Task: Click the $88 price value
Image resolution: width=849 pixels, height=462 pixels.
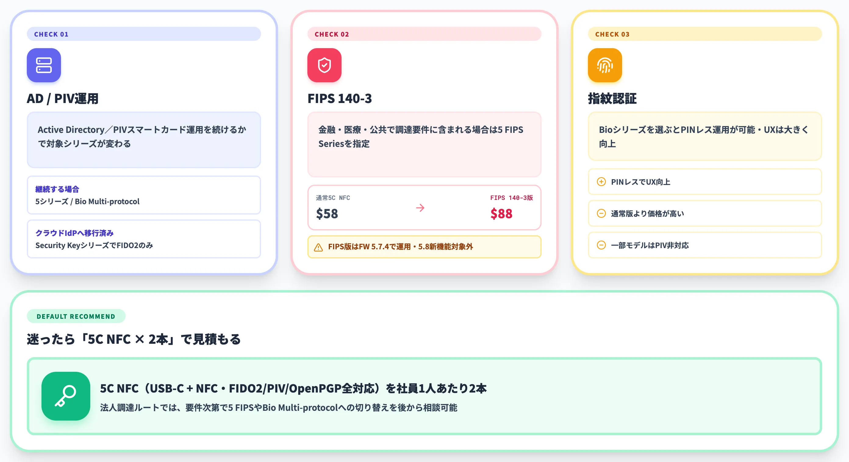Action: 501,214
